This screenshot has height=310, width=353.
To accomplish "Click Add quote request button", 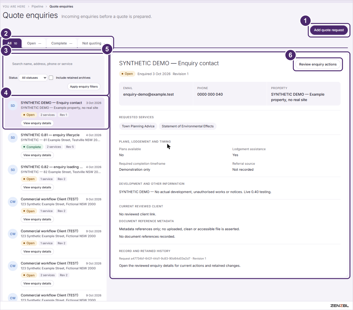I will (329, 30).
